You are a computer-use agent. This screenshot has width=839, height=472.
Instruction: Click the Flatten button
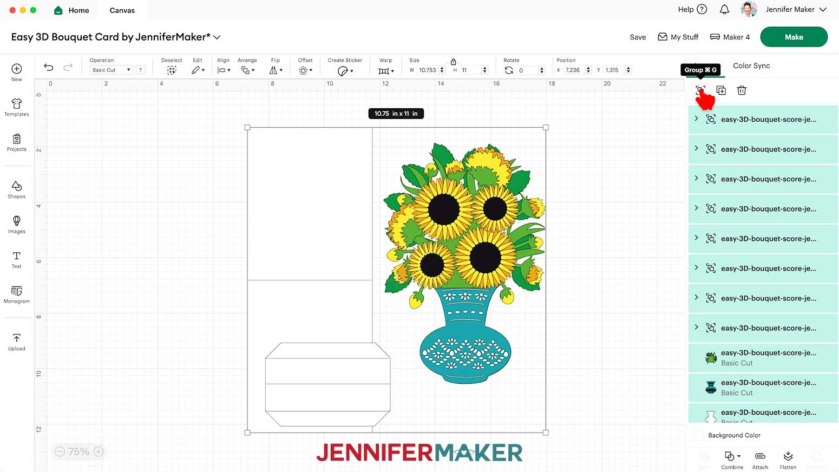(788, 460)
